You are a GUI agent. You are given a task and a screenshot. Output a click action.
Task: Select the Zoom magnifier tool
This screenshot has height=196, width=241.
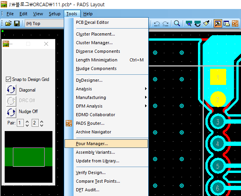177,23
